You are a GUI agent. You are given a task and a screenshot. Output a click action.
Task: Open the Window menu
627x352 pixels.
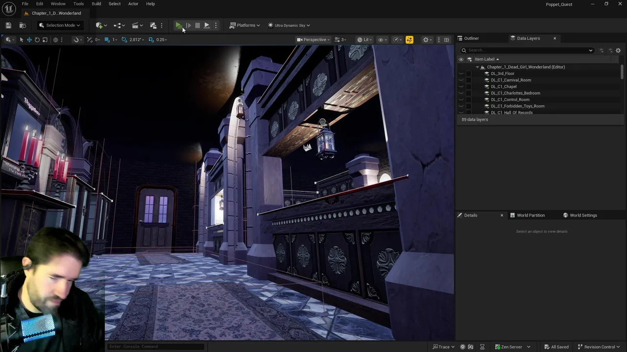(x=58, y=4)
